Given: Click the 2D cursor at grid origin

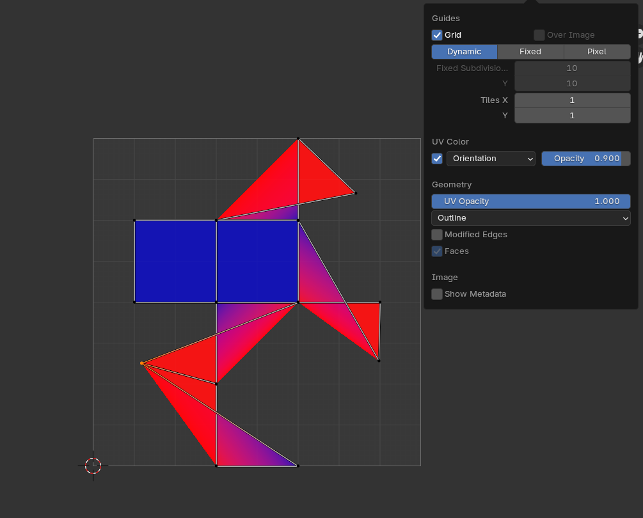Looking at the screenshot, I should pos(93,466).
